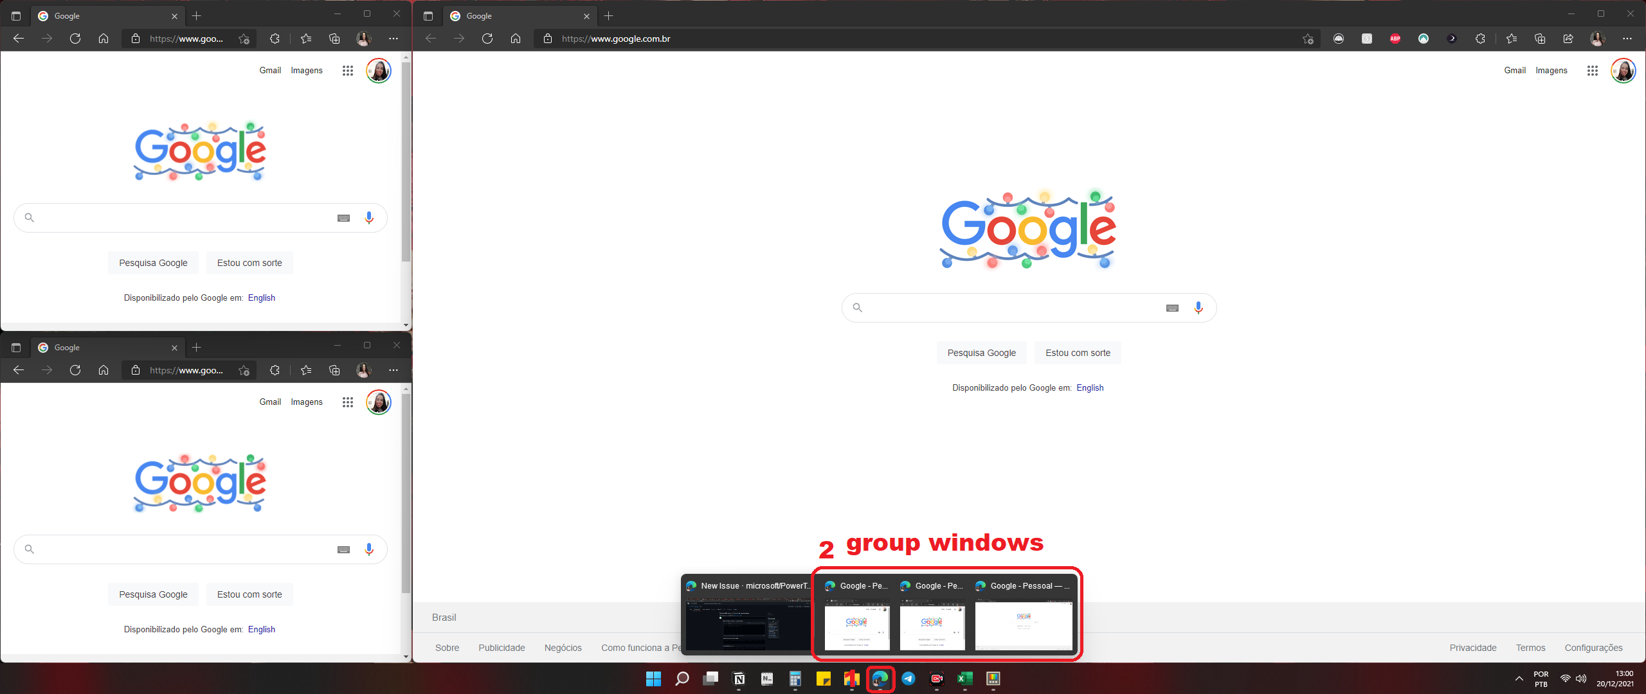Click the Share icon in the Edge toolbar
Screen dimensions: 1646x694
(x=1569, y=39)
